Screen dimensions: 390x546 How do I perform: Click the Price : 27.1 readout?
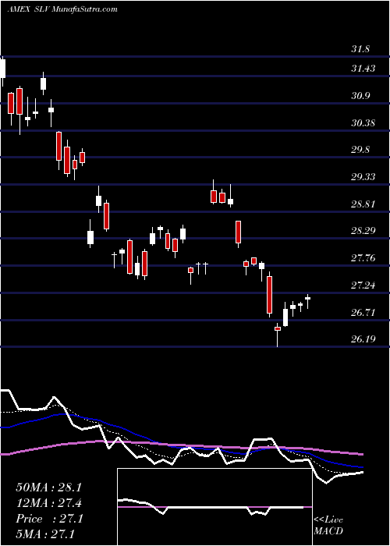(x=48, y=519)
